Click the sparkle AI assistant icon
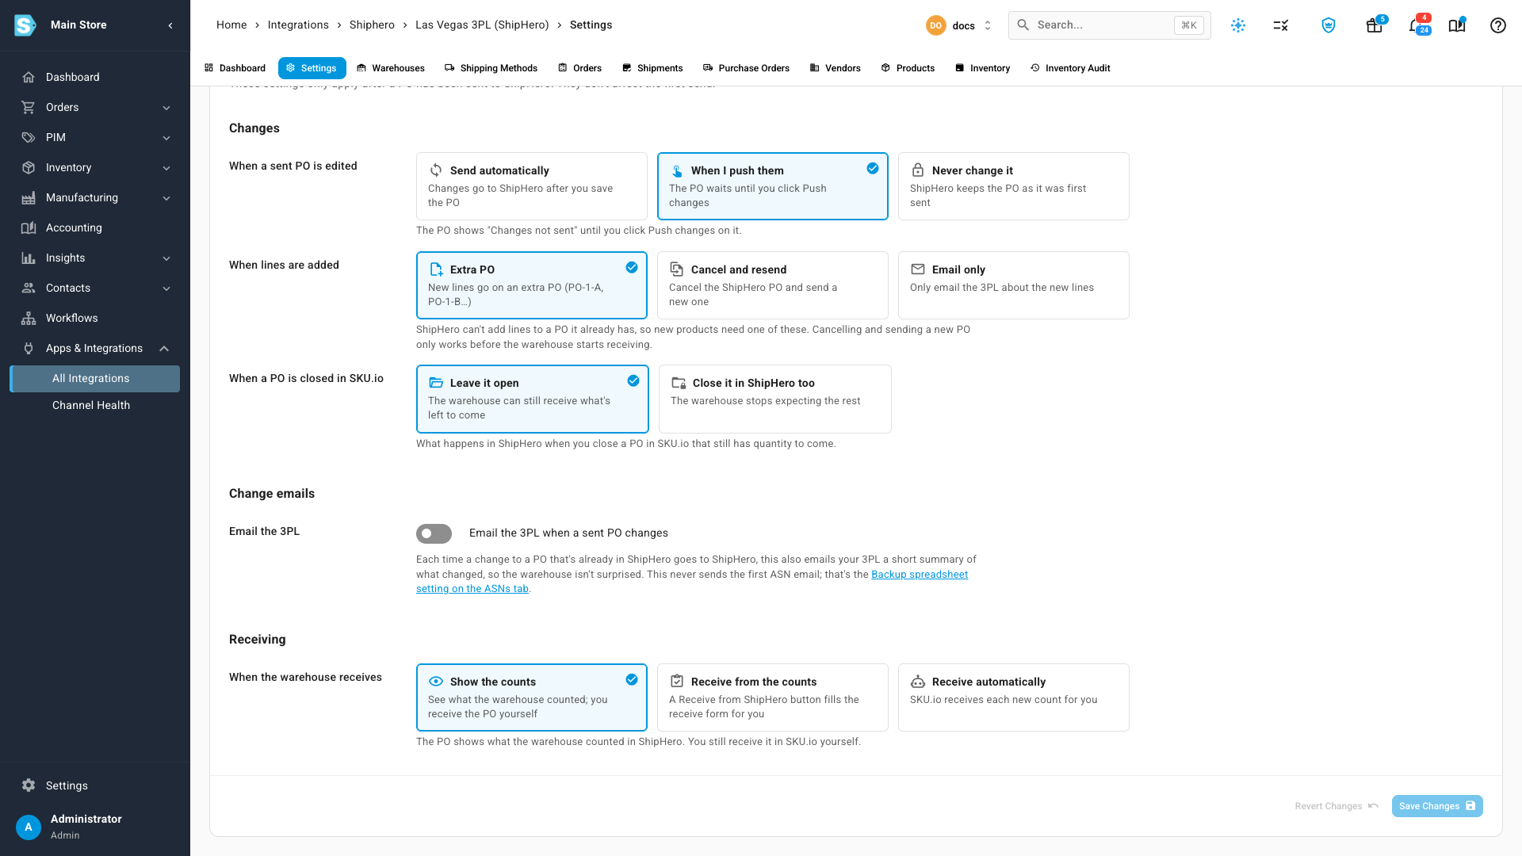Viewport: 1522px width, 856px height. (1238, 25)
